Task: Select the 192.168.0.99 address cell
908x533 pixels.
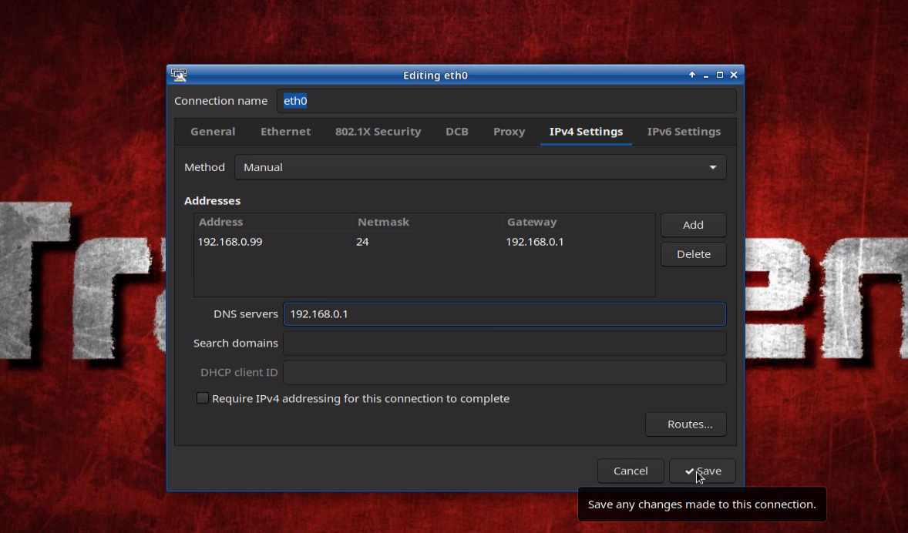Action: point(230,242)
